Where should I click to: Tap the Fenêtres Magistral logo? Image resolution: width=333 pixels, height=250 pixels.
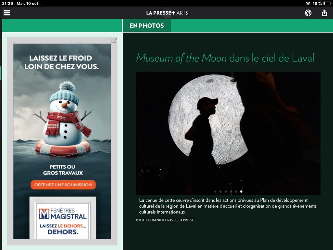click(x=63, y=214)
